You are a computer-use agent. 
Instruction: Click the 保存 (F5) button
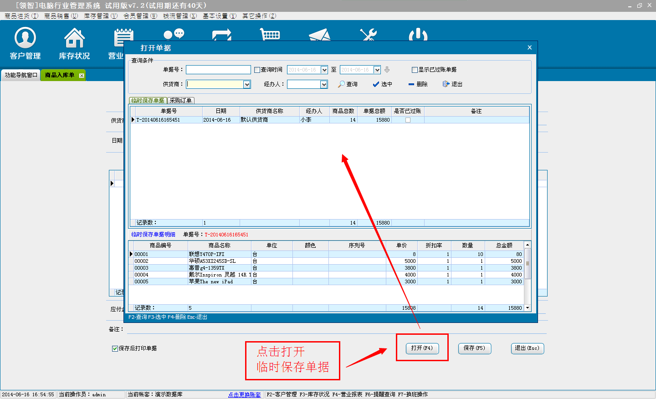[x=474, y=348]
